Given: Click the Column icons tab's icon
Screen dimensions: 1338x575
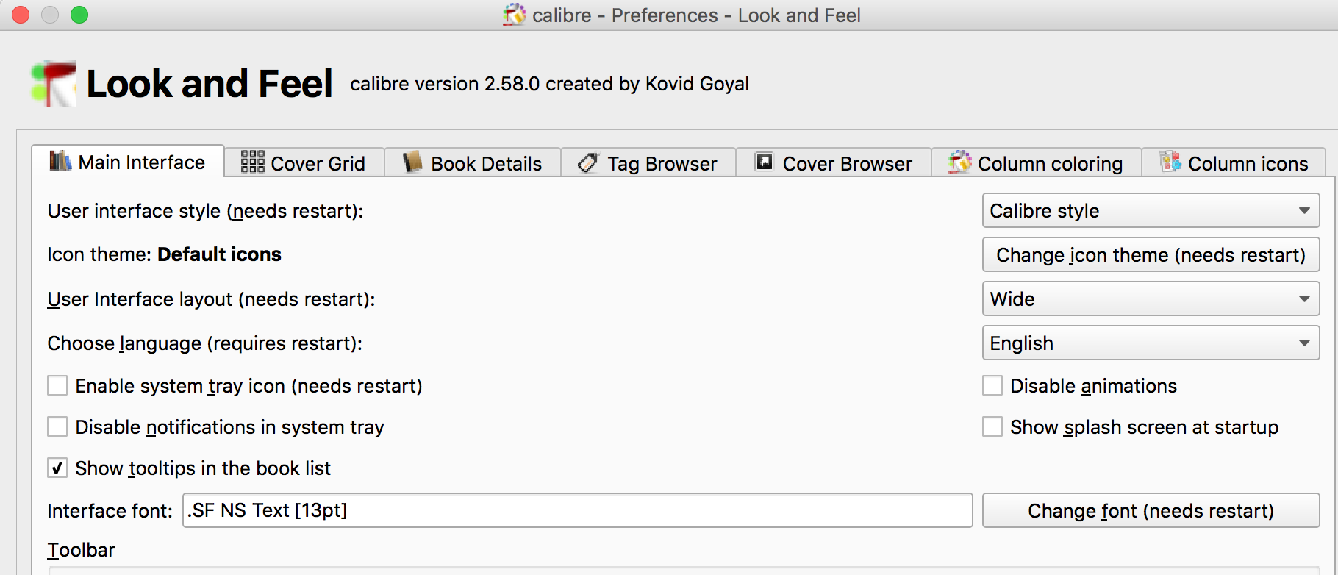Looking at the screenshot, I should click(x=1170, y=162).
